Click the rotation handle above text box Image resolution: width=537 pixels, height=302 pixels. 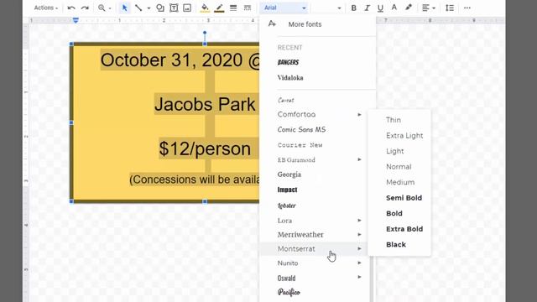[205, 33]
